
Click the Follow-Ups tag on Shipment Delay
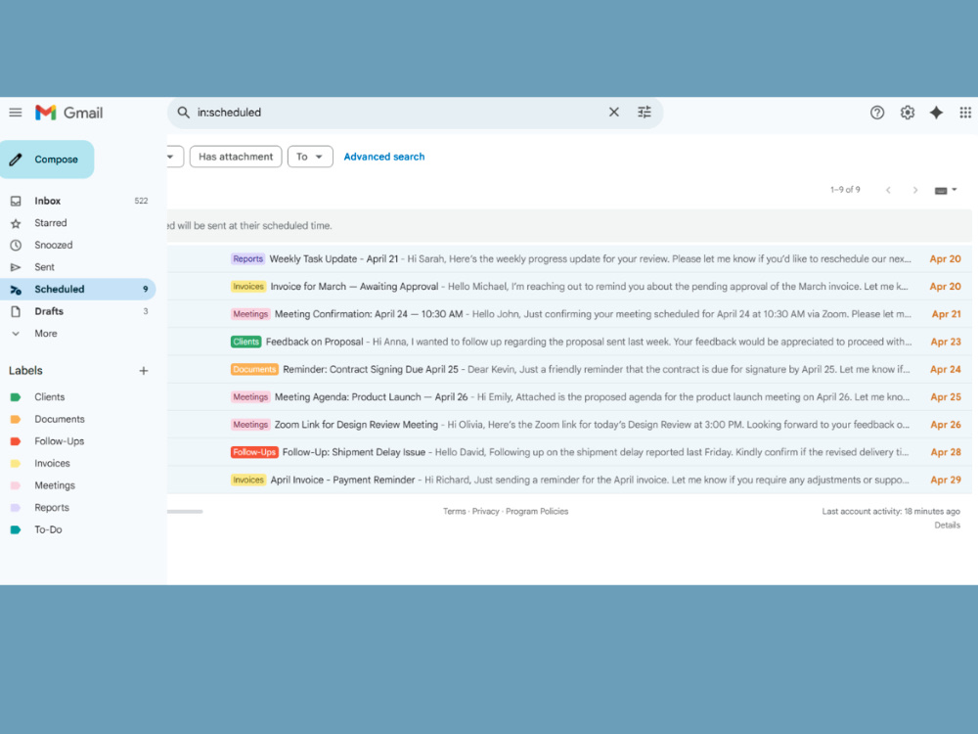(x=254, y=452)
